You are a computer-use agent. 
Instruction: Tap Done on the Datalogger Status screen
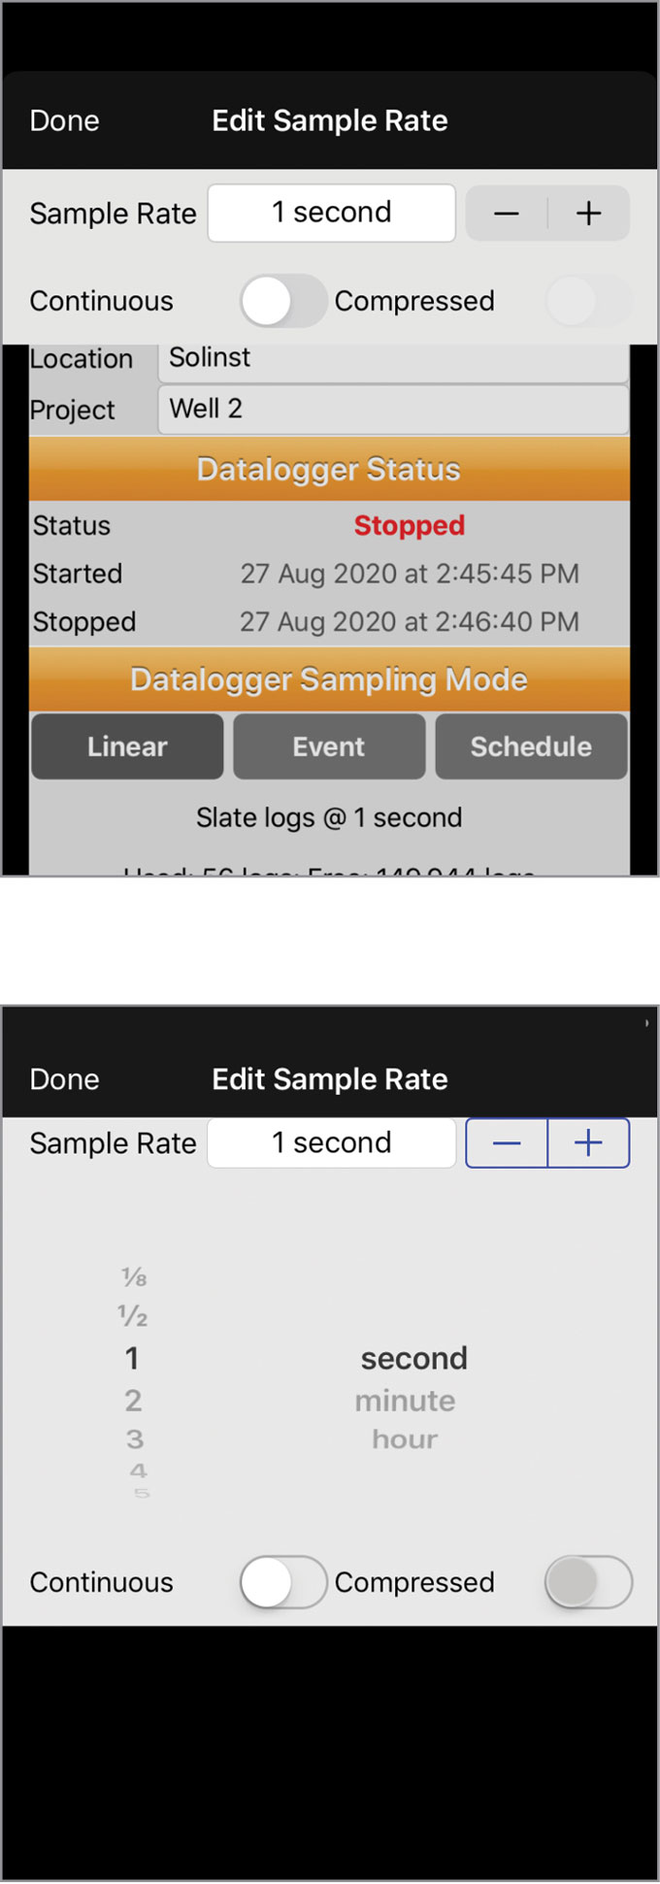pos(64,120)
